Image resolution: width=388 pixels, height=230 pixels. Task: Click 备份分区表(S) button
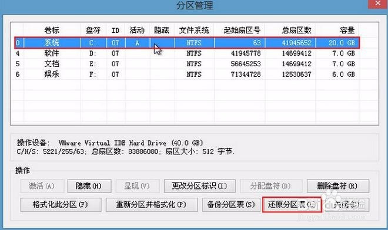[231, 205]
